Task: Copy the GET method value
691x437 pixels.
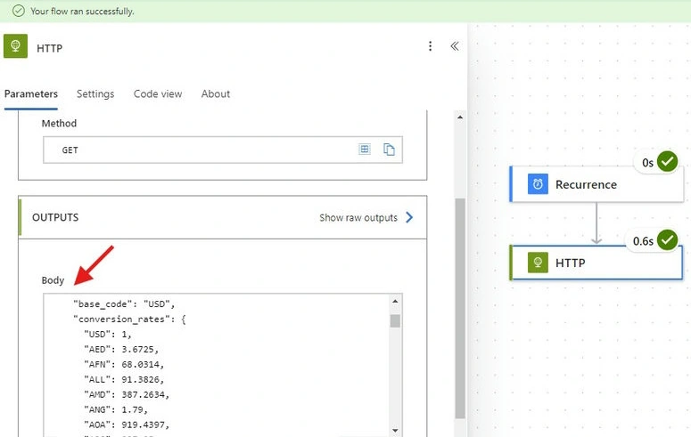Action: click(x=389, y=150)
